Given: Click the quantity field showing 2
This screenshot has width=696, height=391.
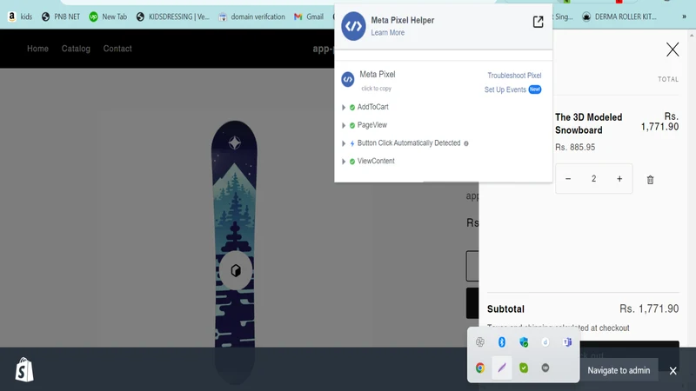Looking at the screenshot, I should tap(593, 179).
